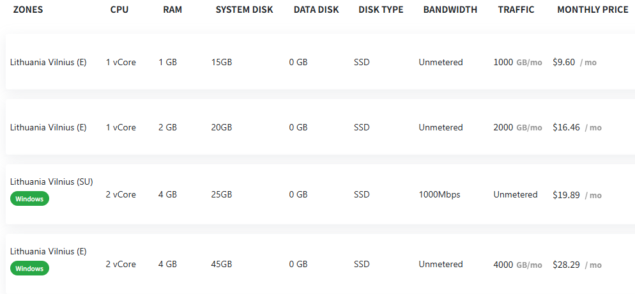Select the 45GB system disk value

tap(222, 265)
